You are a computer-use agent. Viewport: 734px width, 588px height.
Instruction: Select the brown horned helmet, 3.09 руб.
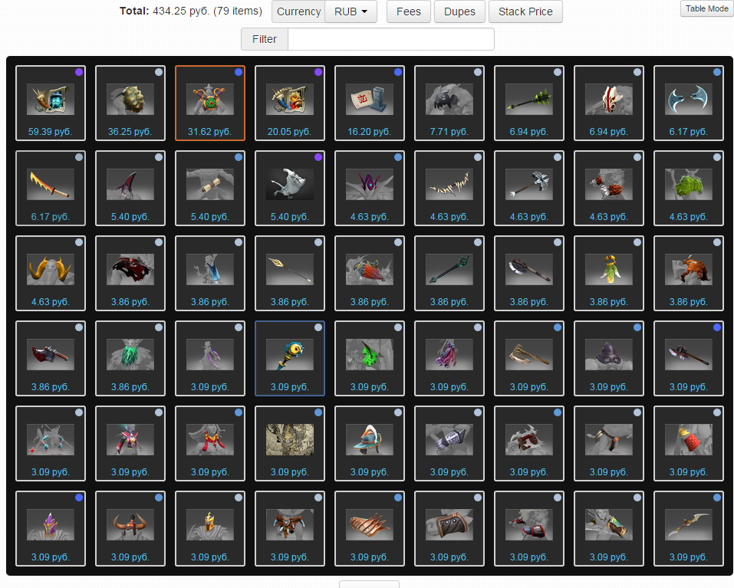(130, 529)
